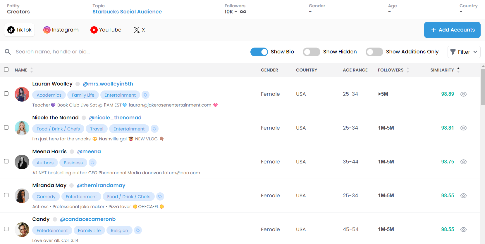Click the Business tag on Meena Harris
Image resolution: width=485 pixels, height=244 pixels.
[x=73, y=163]
